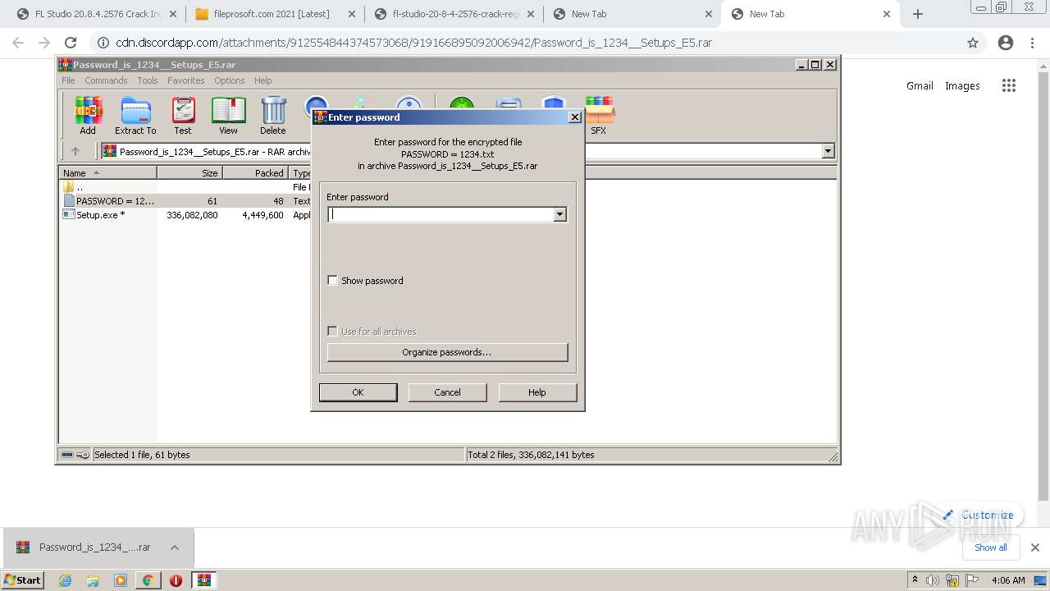Open the Options menu
Image resolution: width=1050 pixels, height=591 pixels.
click(230, 80)
